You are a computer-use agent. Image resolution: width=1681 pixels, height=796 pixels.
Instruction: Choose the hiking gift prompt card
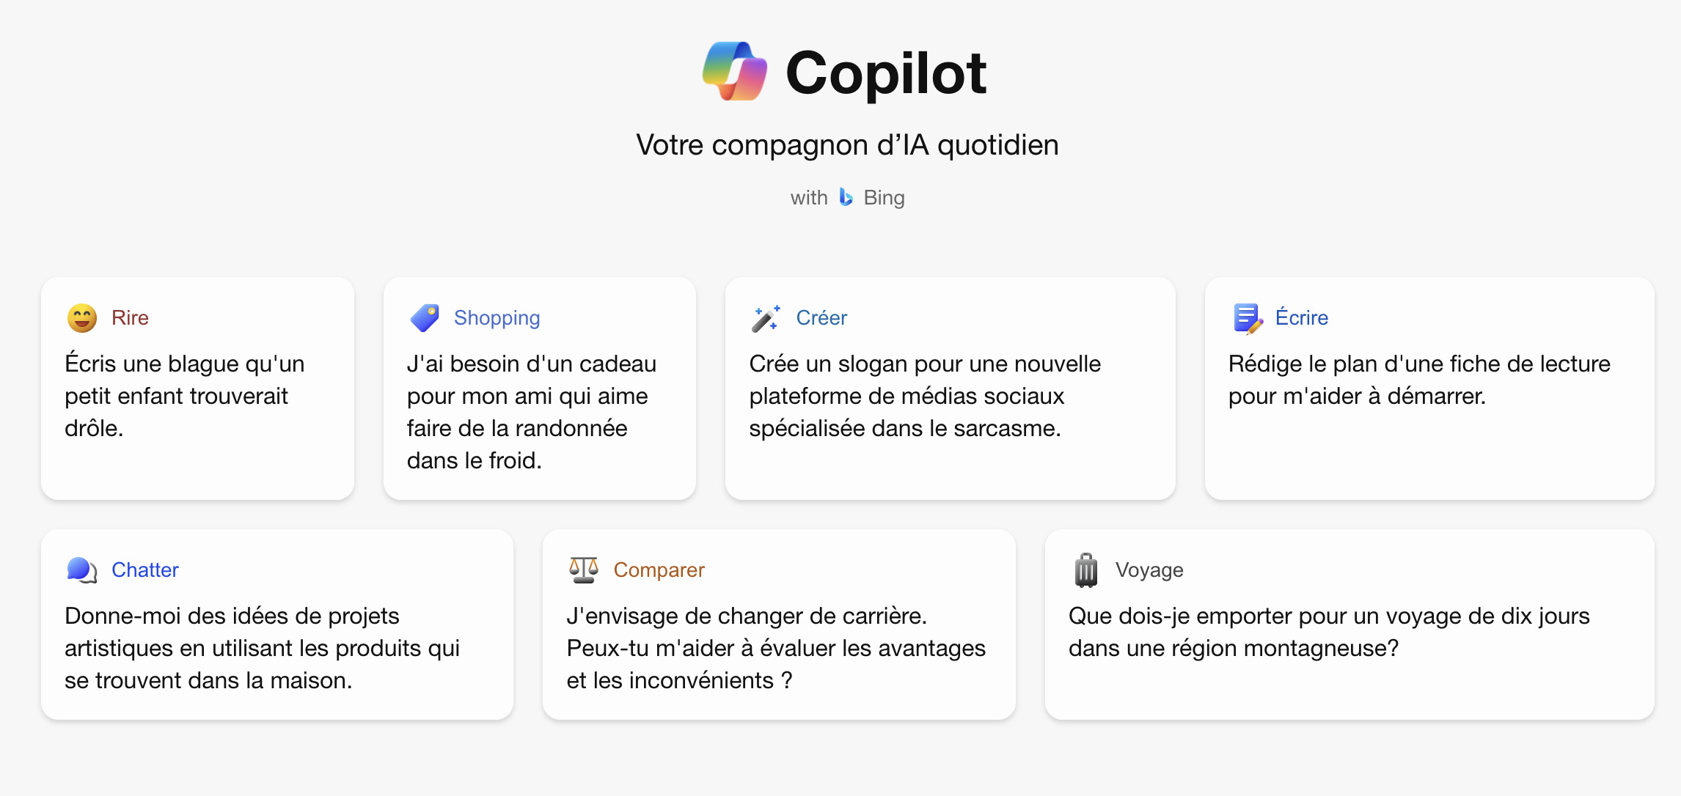point(540,388)
